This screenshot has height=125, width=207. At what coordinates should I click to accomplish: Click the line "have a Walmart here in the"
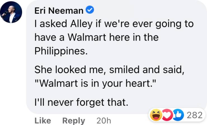click(x=96, y=37)
